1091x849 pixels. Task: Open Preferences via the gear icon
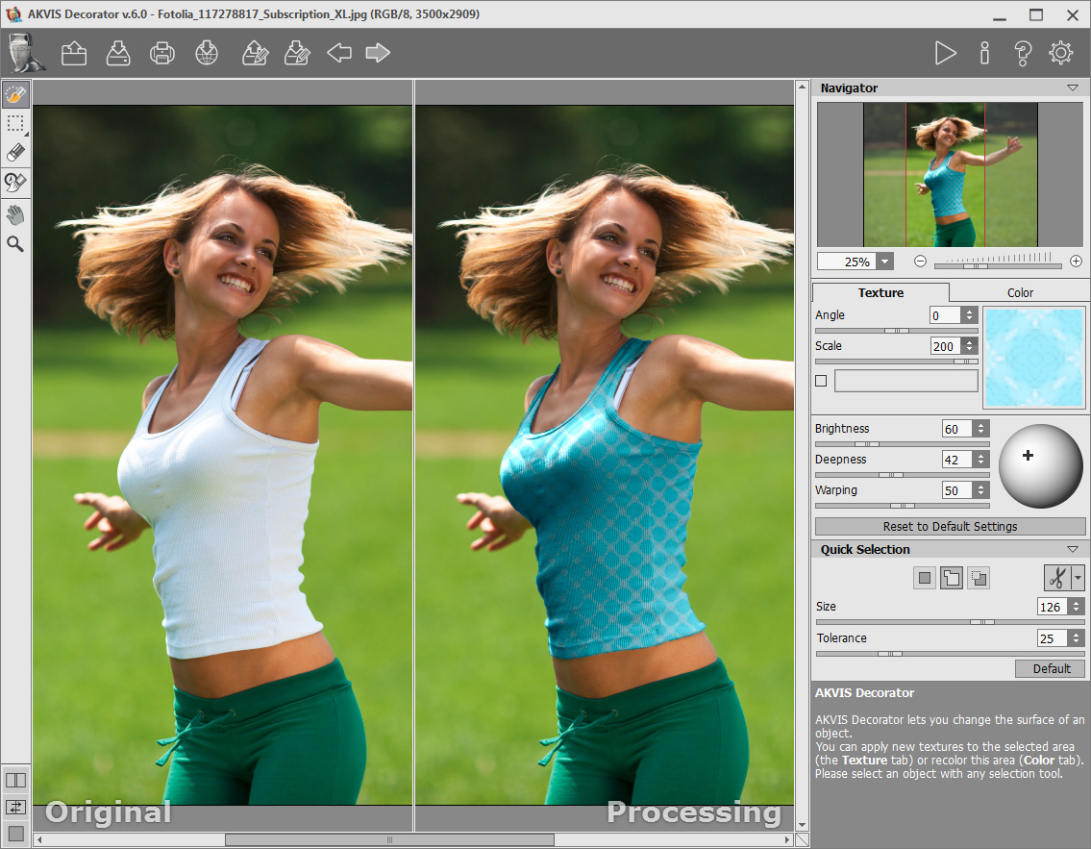1060,53
